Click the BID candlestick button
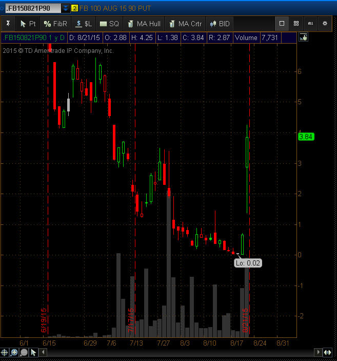Image resolution: width=337 pixels, height=361 pixels. pos(220,24)
